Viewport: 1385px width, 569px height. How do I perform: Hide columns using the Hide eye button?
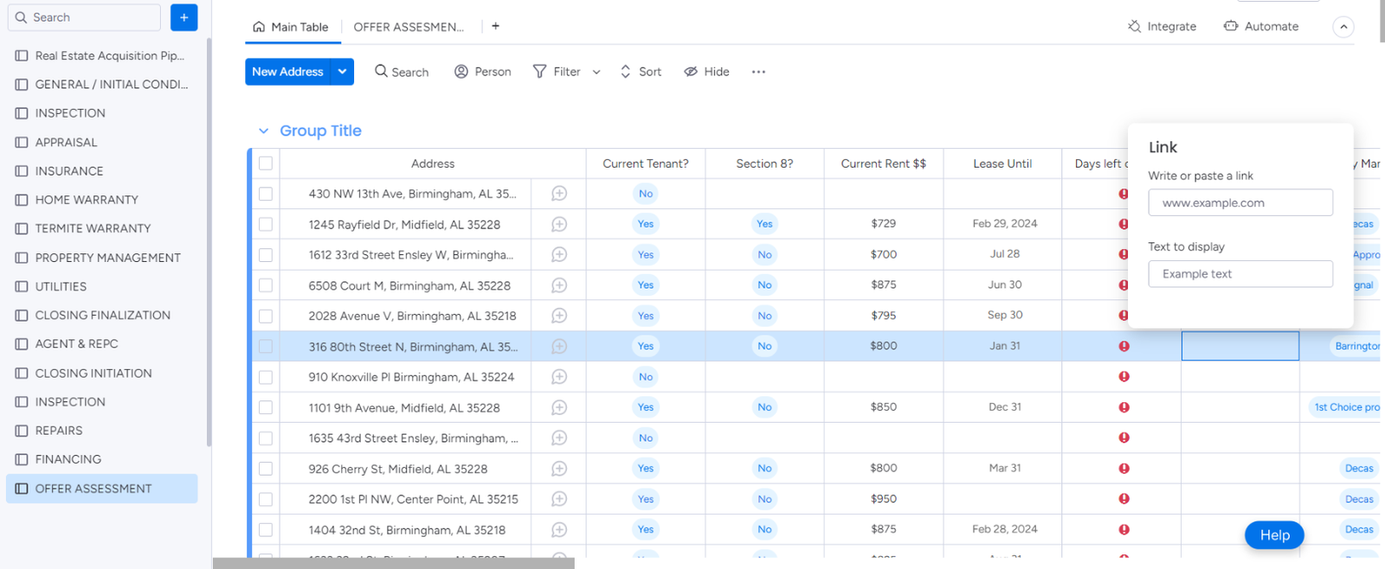(x=706, y=72)
